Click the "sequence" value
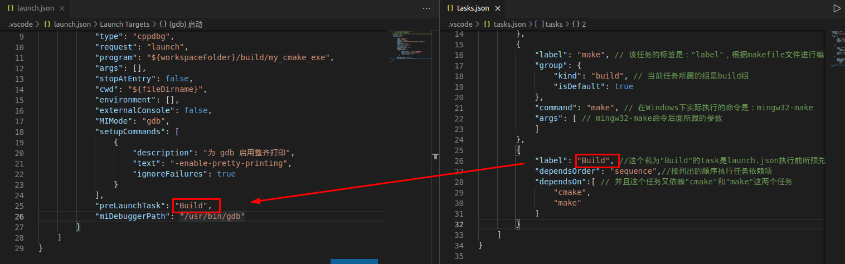 coord(633,172)
